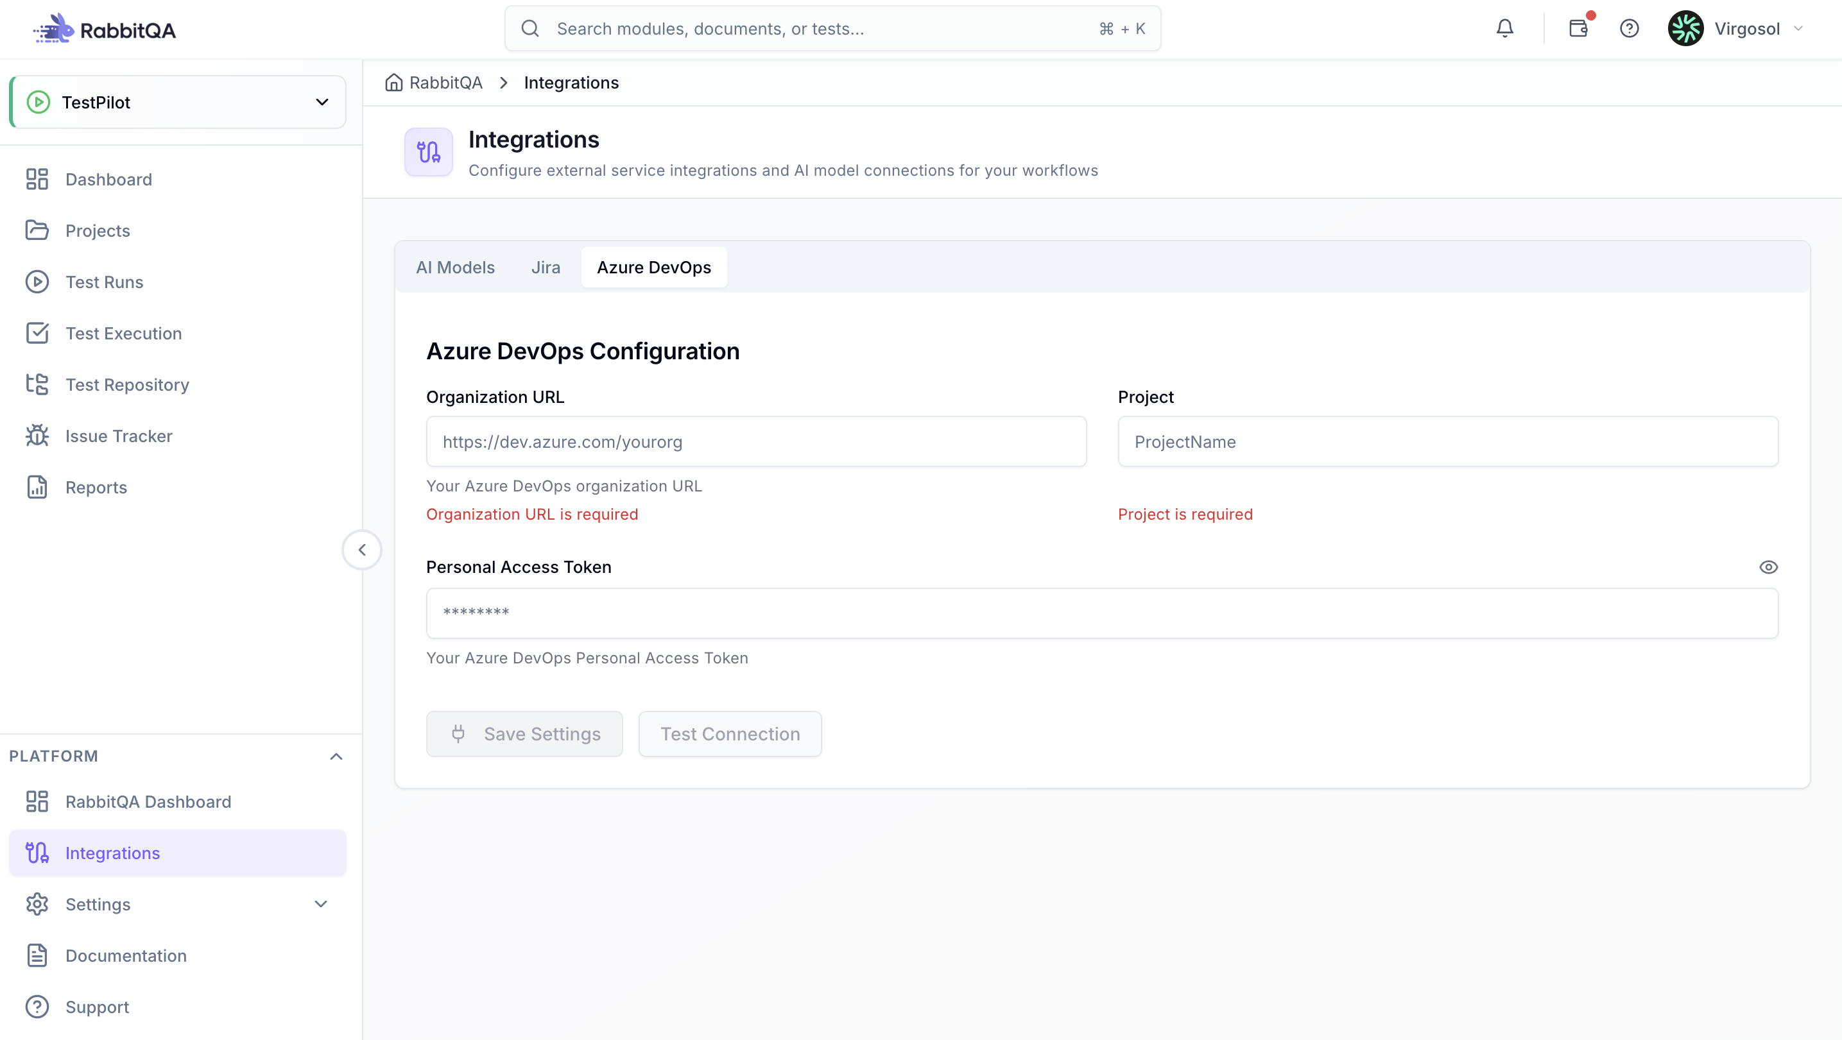The height and width of the screenshot is (1040, 1842).
Task: Click the plug icon in Save Settings
Action: click(x=458, y=734)
